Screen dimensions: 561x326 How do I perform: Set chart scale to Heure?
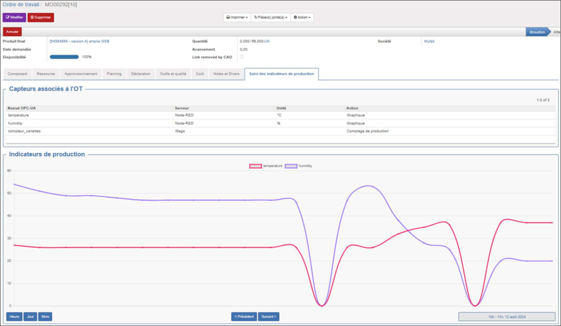pos(14,317)
